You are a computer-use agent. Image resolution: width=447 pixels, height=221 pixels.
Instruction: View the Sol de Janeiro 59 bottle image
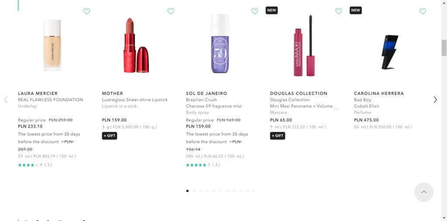(x=220, y=45)
